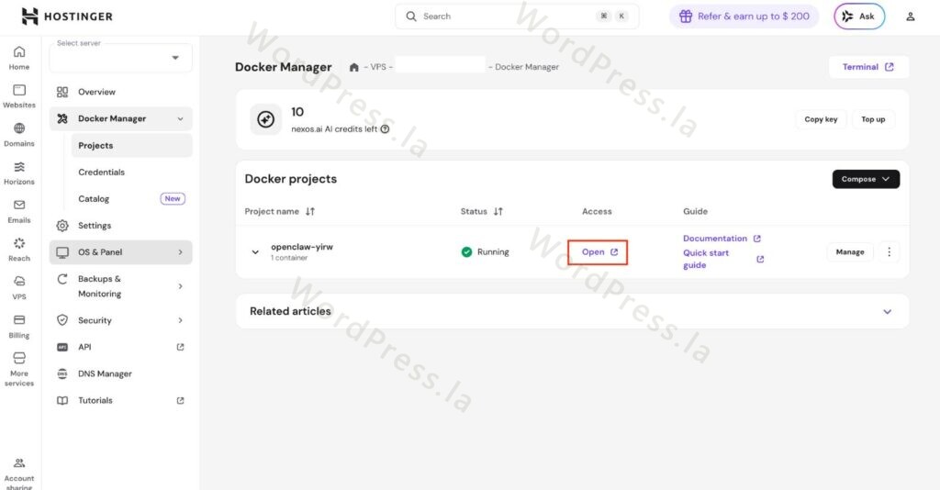Open three-dot menu for openclaw-yirw
The image size is (940, 490).
(x=888, y=251)
